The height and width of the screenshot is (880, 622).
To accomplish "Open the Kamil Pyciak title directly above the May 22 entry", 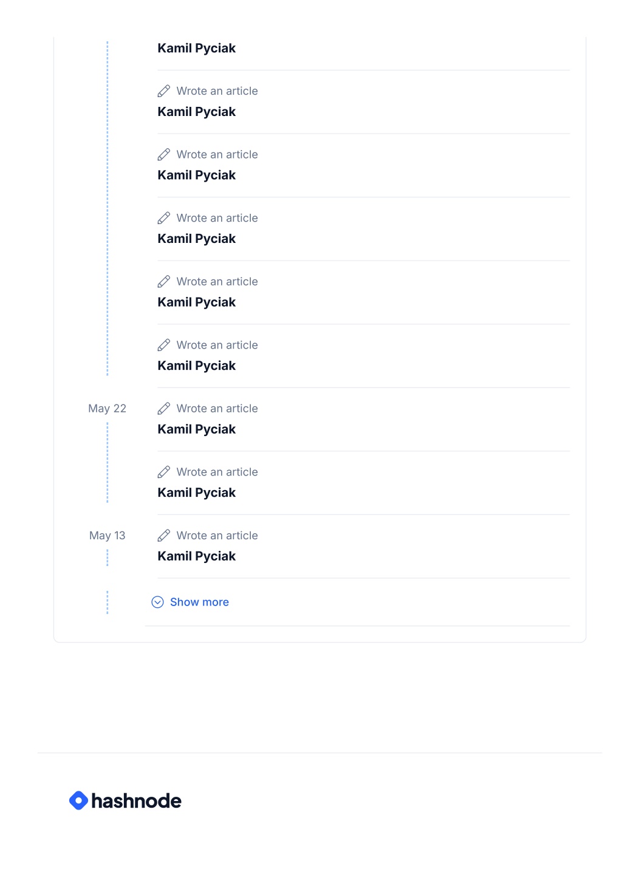I will [196, 366].
